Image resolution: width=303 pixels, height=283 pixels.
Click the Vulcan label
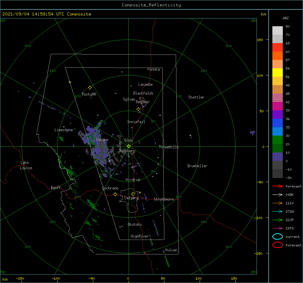point(171,250)
